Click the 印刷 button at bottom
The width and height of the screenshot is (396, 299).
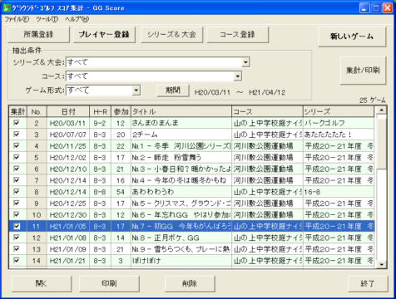(x=109, y=283)
